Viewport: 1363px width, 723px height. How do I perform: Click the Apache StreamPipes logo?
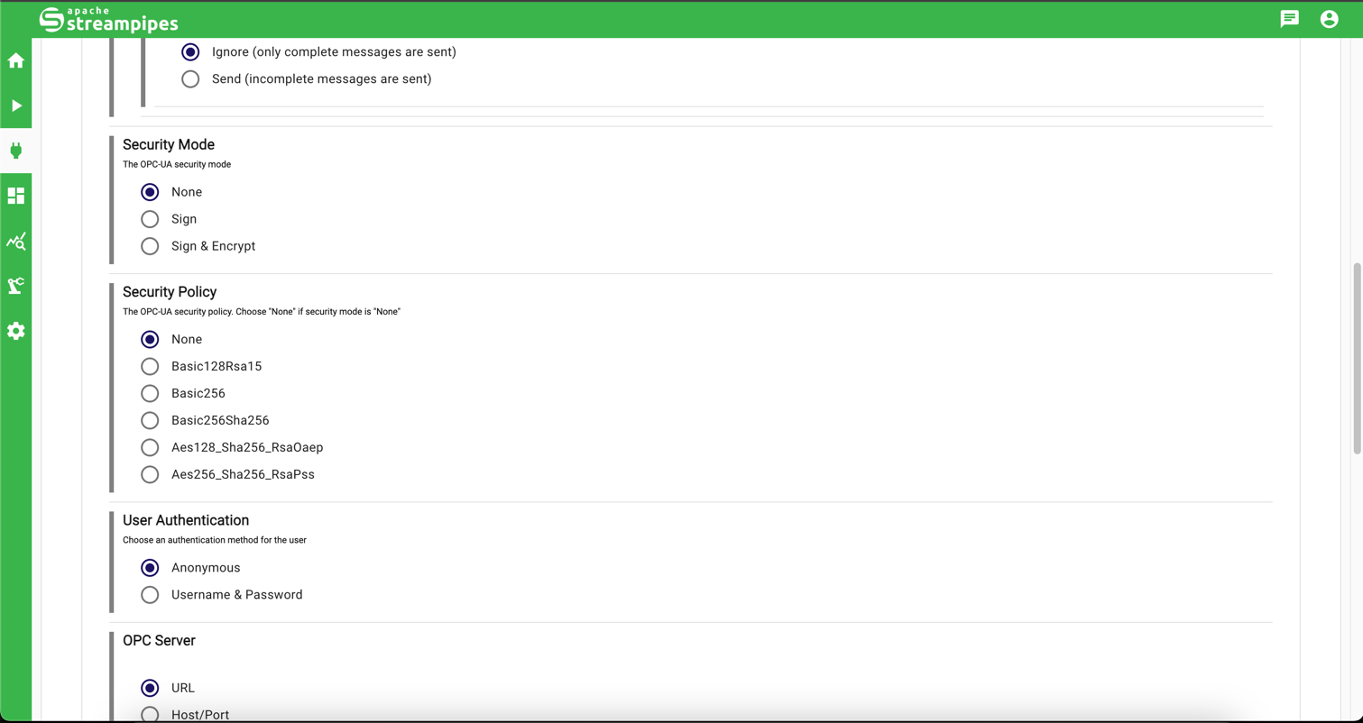tap(109, 19)
